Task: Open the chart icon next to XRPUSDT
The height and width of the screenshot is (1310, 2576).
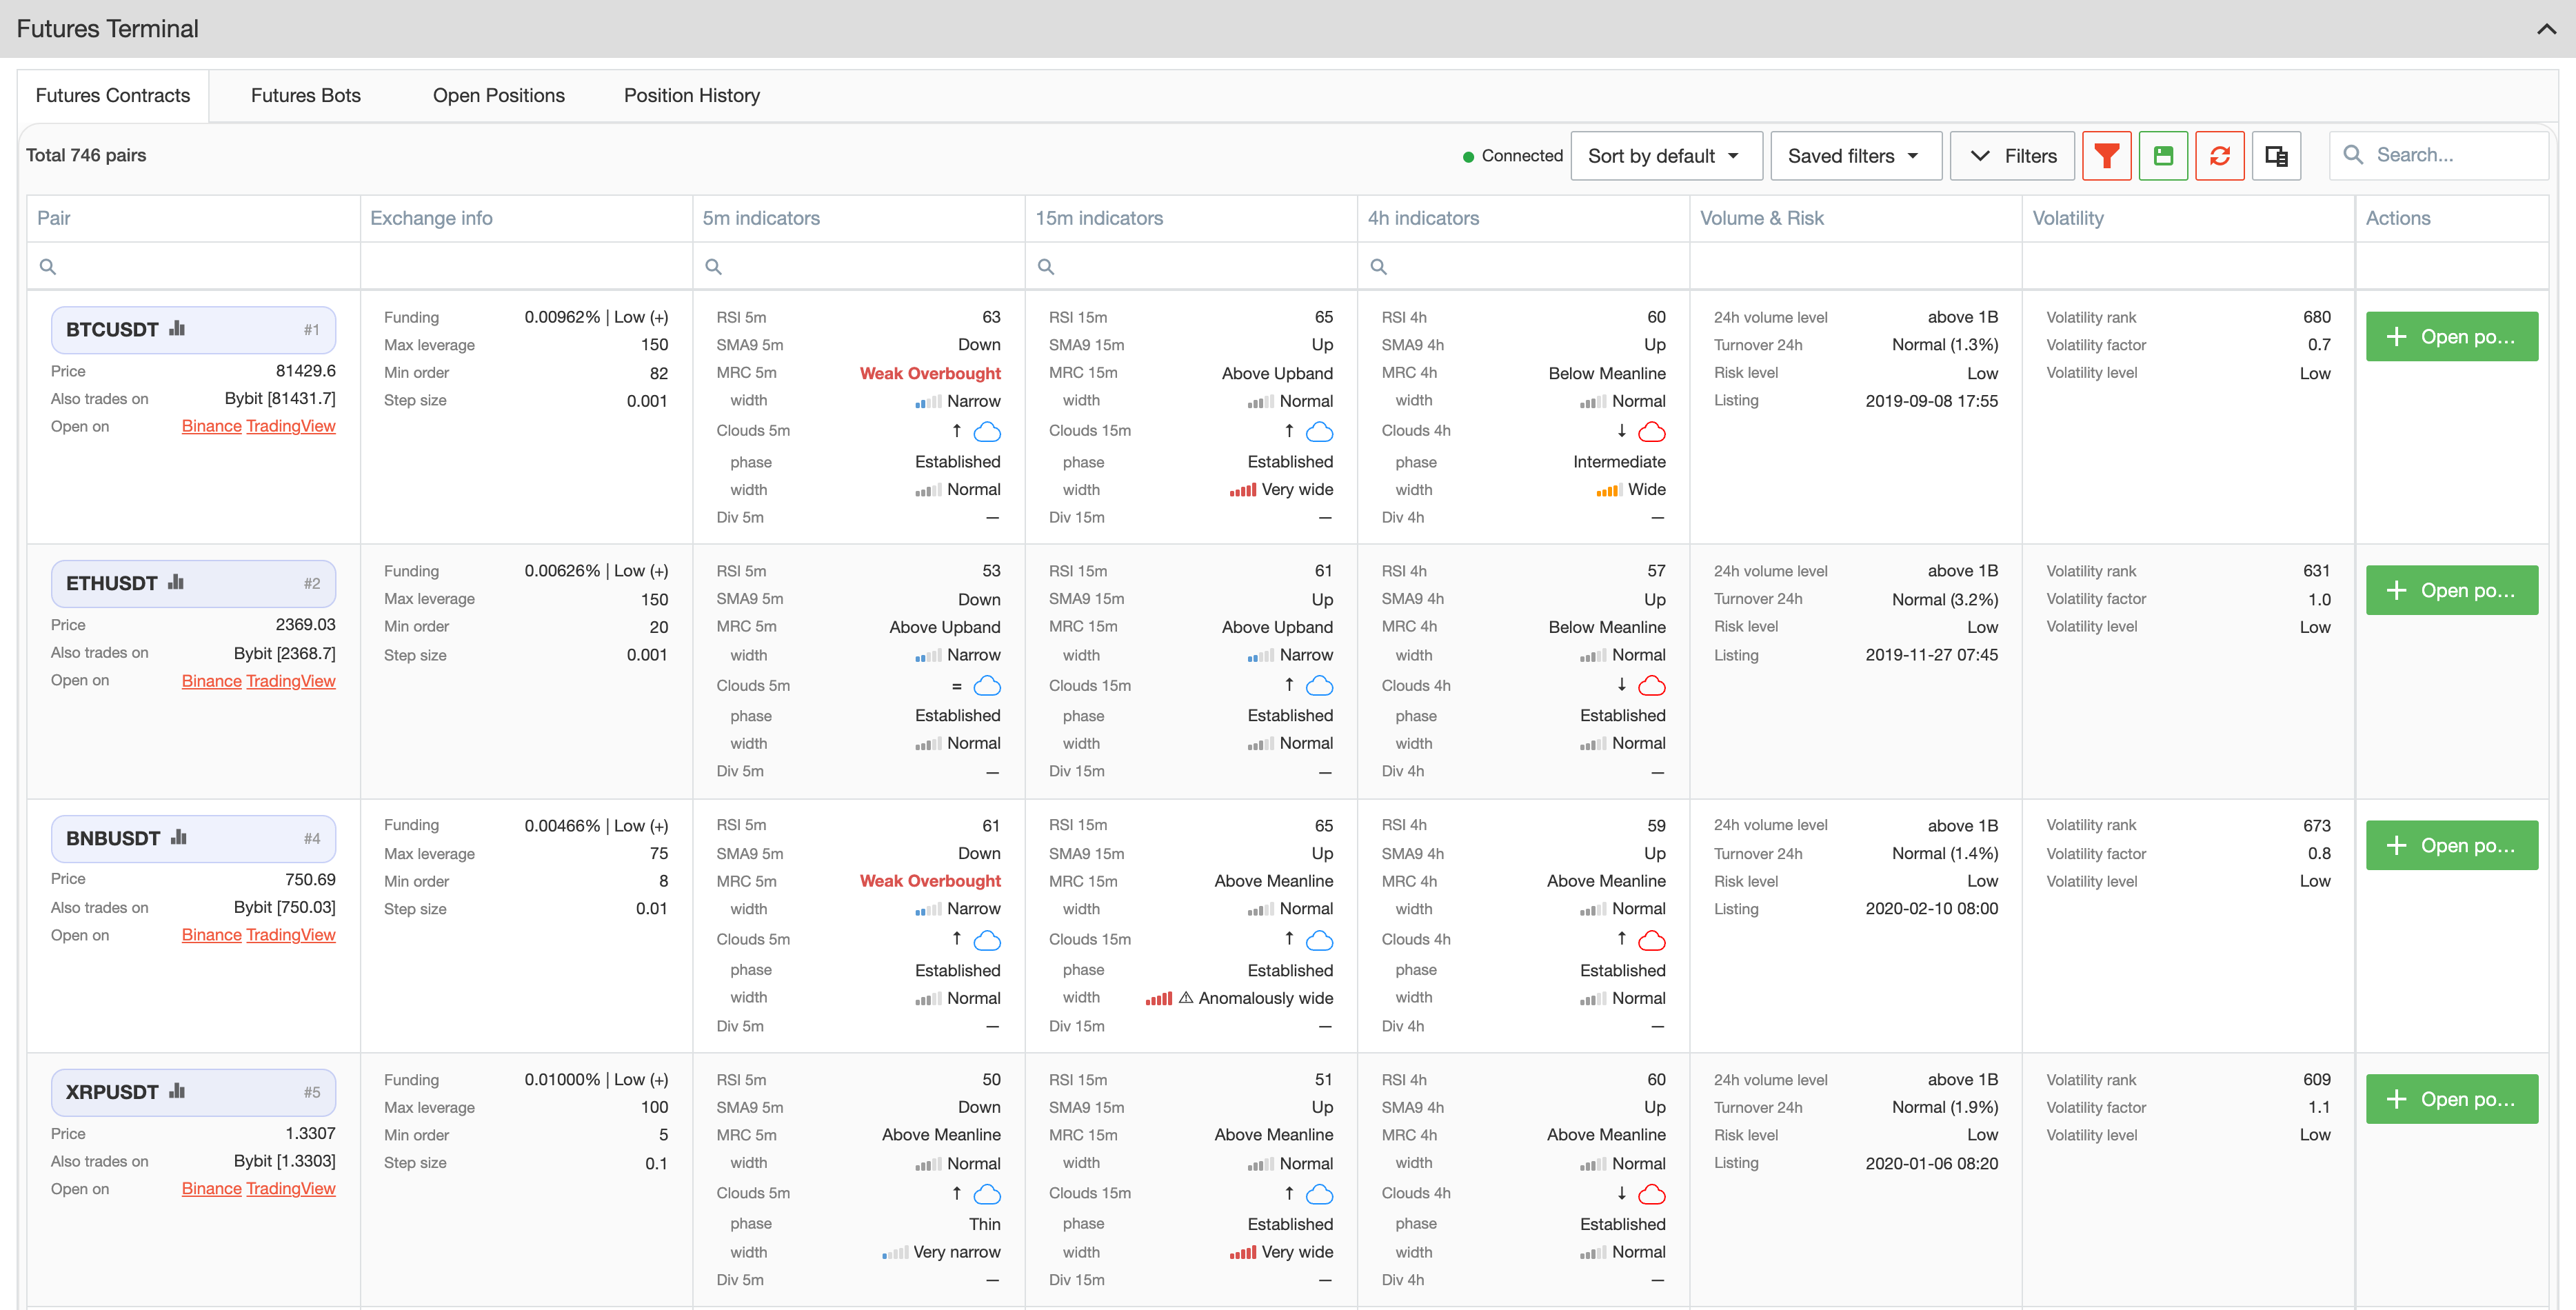Action: [x=177, y=1091]
